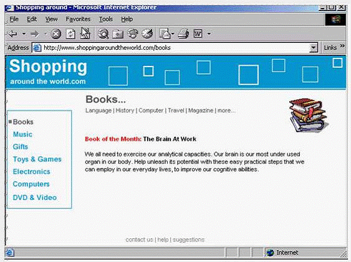Click the status bar page icon
The image size is (351, 262).
pos(9,253)
